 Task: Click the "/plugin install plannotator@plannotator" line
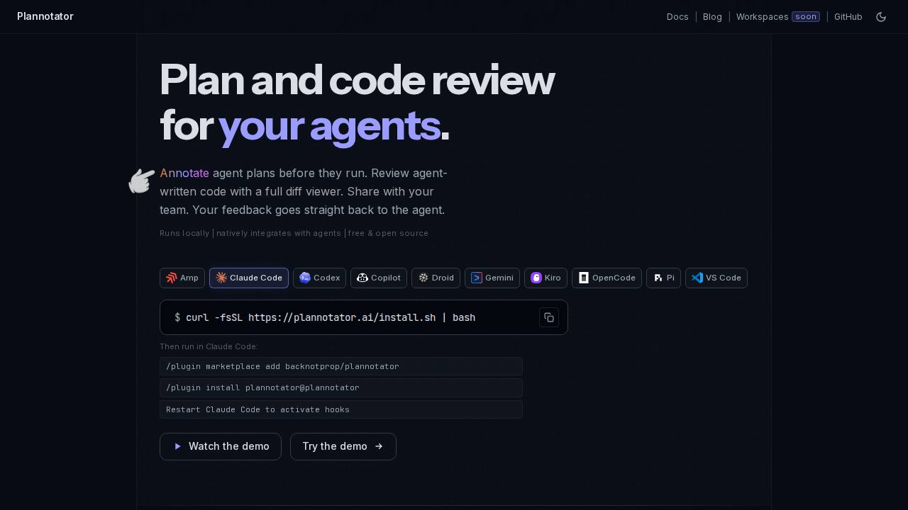pos(341,387)
